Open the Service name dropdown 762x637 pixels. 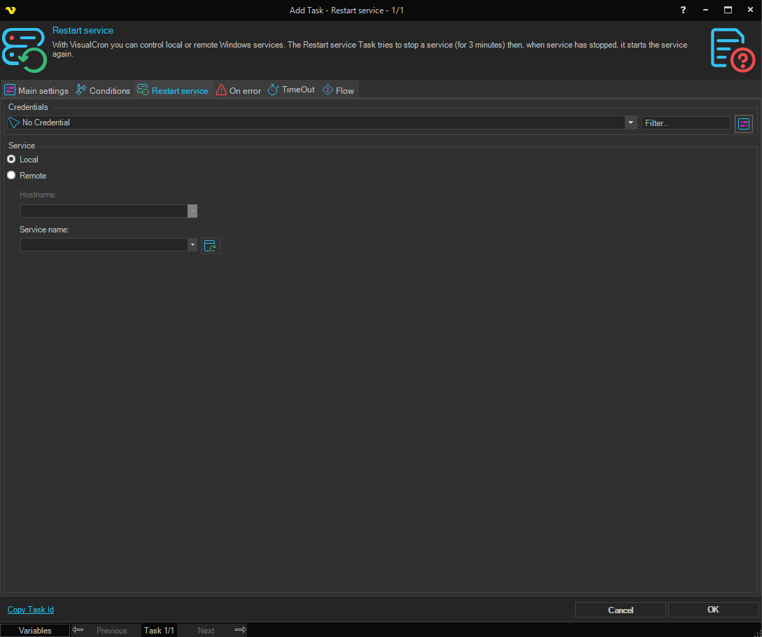pos(192,245)
